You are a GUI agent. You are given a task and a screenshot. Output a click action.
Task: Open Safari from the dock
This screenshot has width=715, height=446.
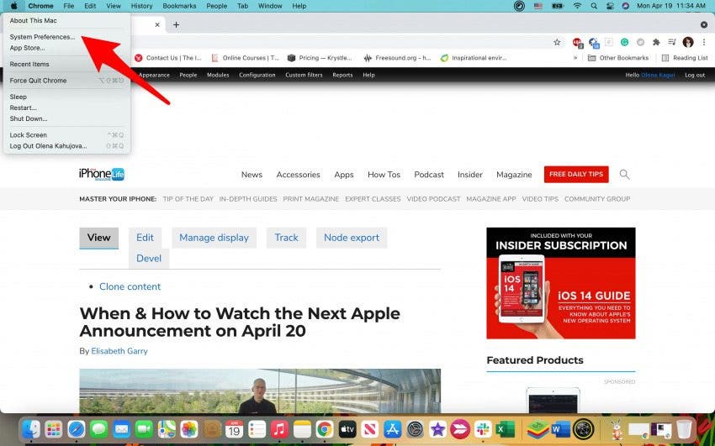click(77, 429)
